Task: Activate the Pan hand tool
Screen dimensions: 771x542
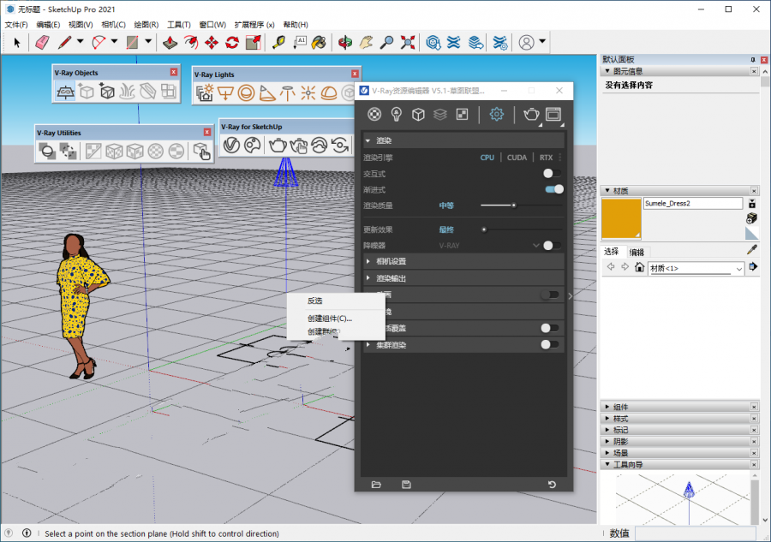Action: (x=366, y=43)
